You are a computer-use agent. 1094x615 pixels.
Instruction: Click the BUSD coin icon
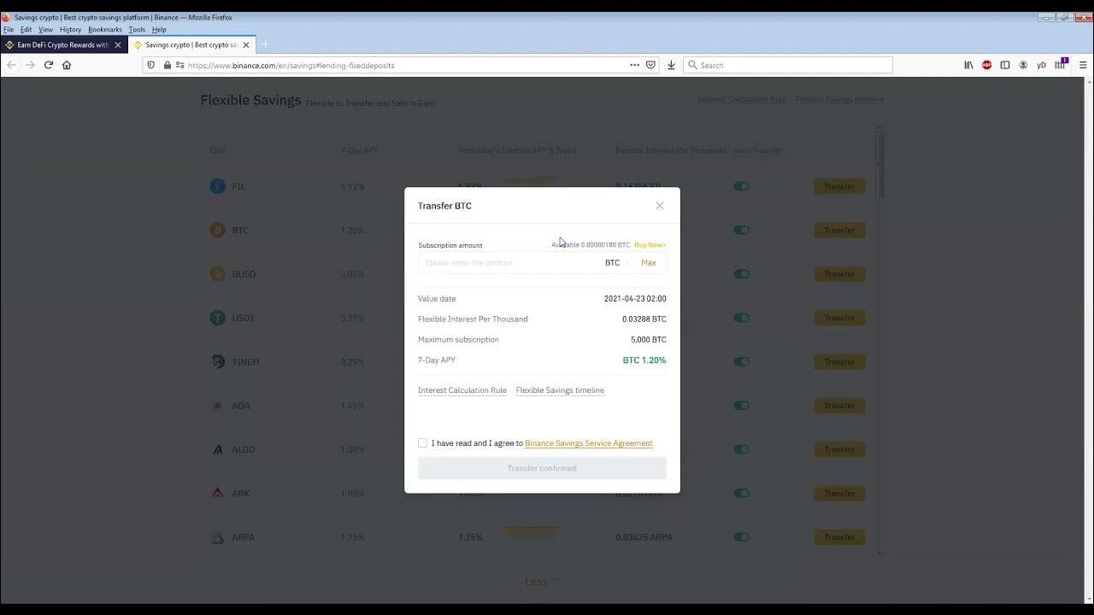coord(217,274)
